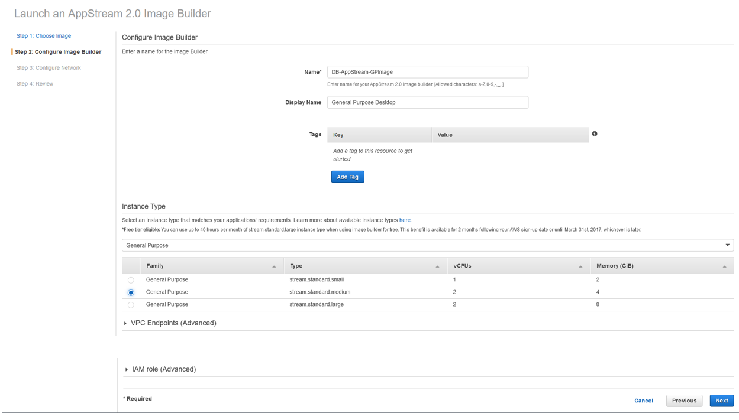Click the Next button

tap(721, 400)
